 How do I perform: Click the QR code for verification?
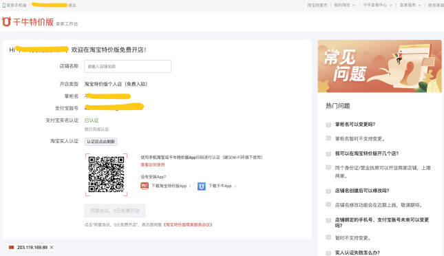pos(106,174)
